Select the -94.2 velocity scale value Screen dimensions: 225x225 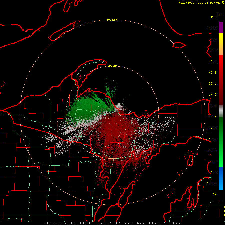pyautogui.click(x=212, y=172)
